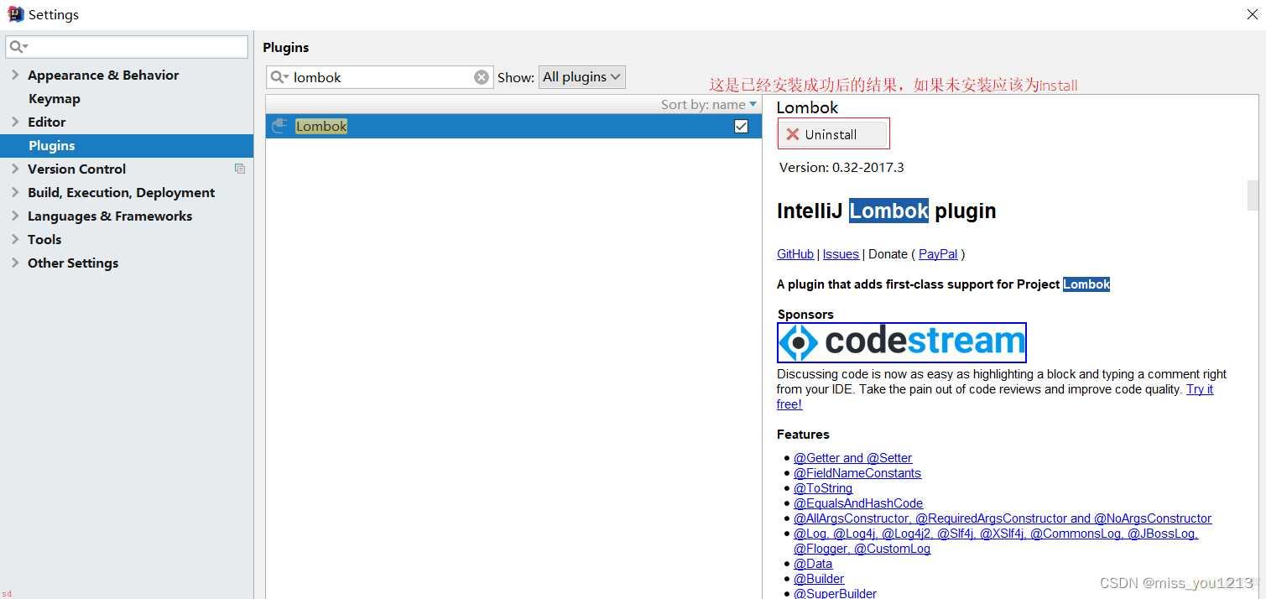Select the Plugins settings page
Viewport: 1266px width, 599px height.
pyautogui.click(x=127, y=145)
